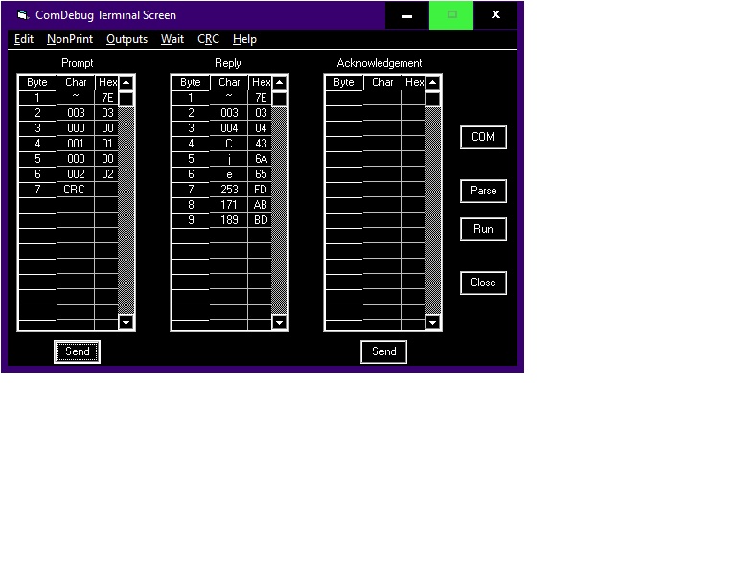Open the Help menu
Image resolution: width=736 pixels, height=588 pixels.
point(244,39)
